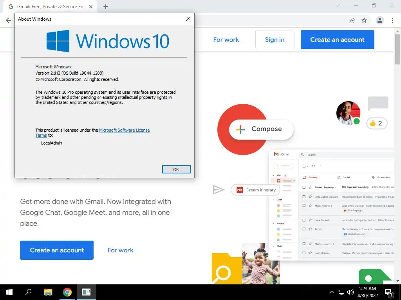Open a new Chrome tab

(106, 7)
